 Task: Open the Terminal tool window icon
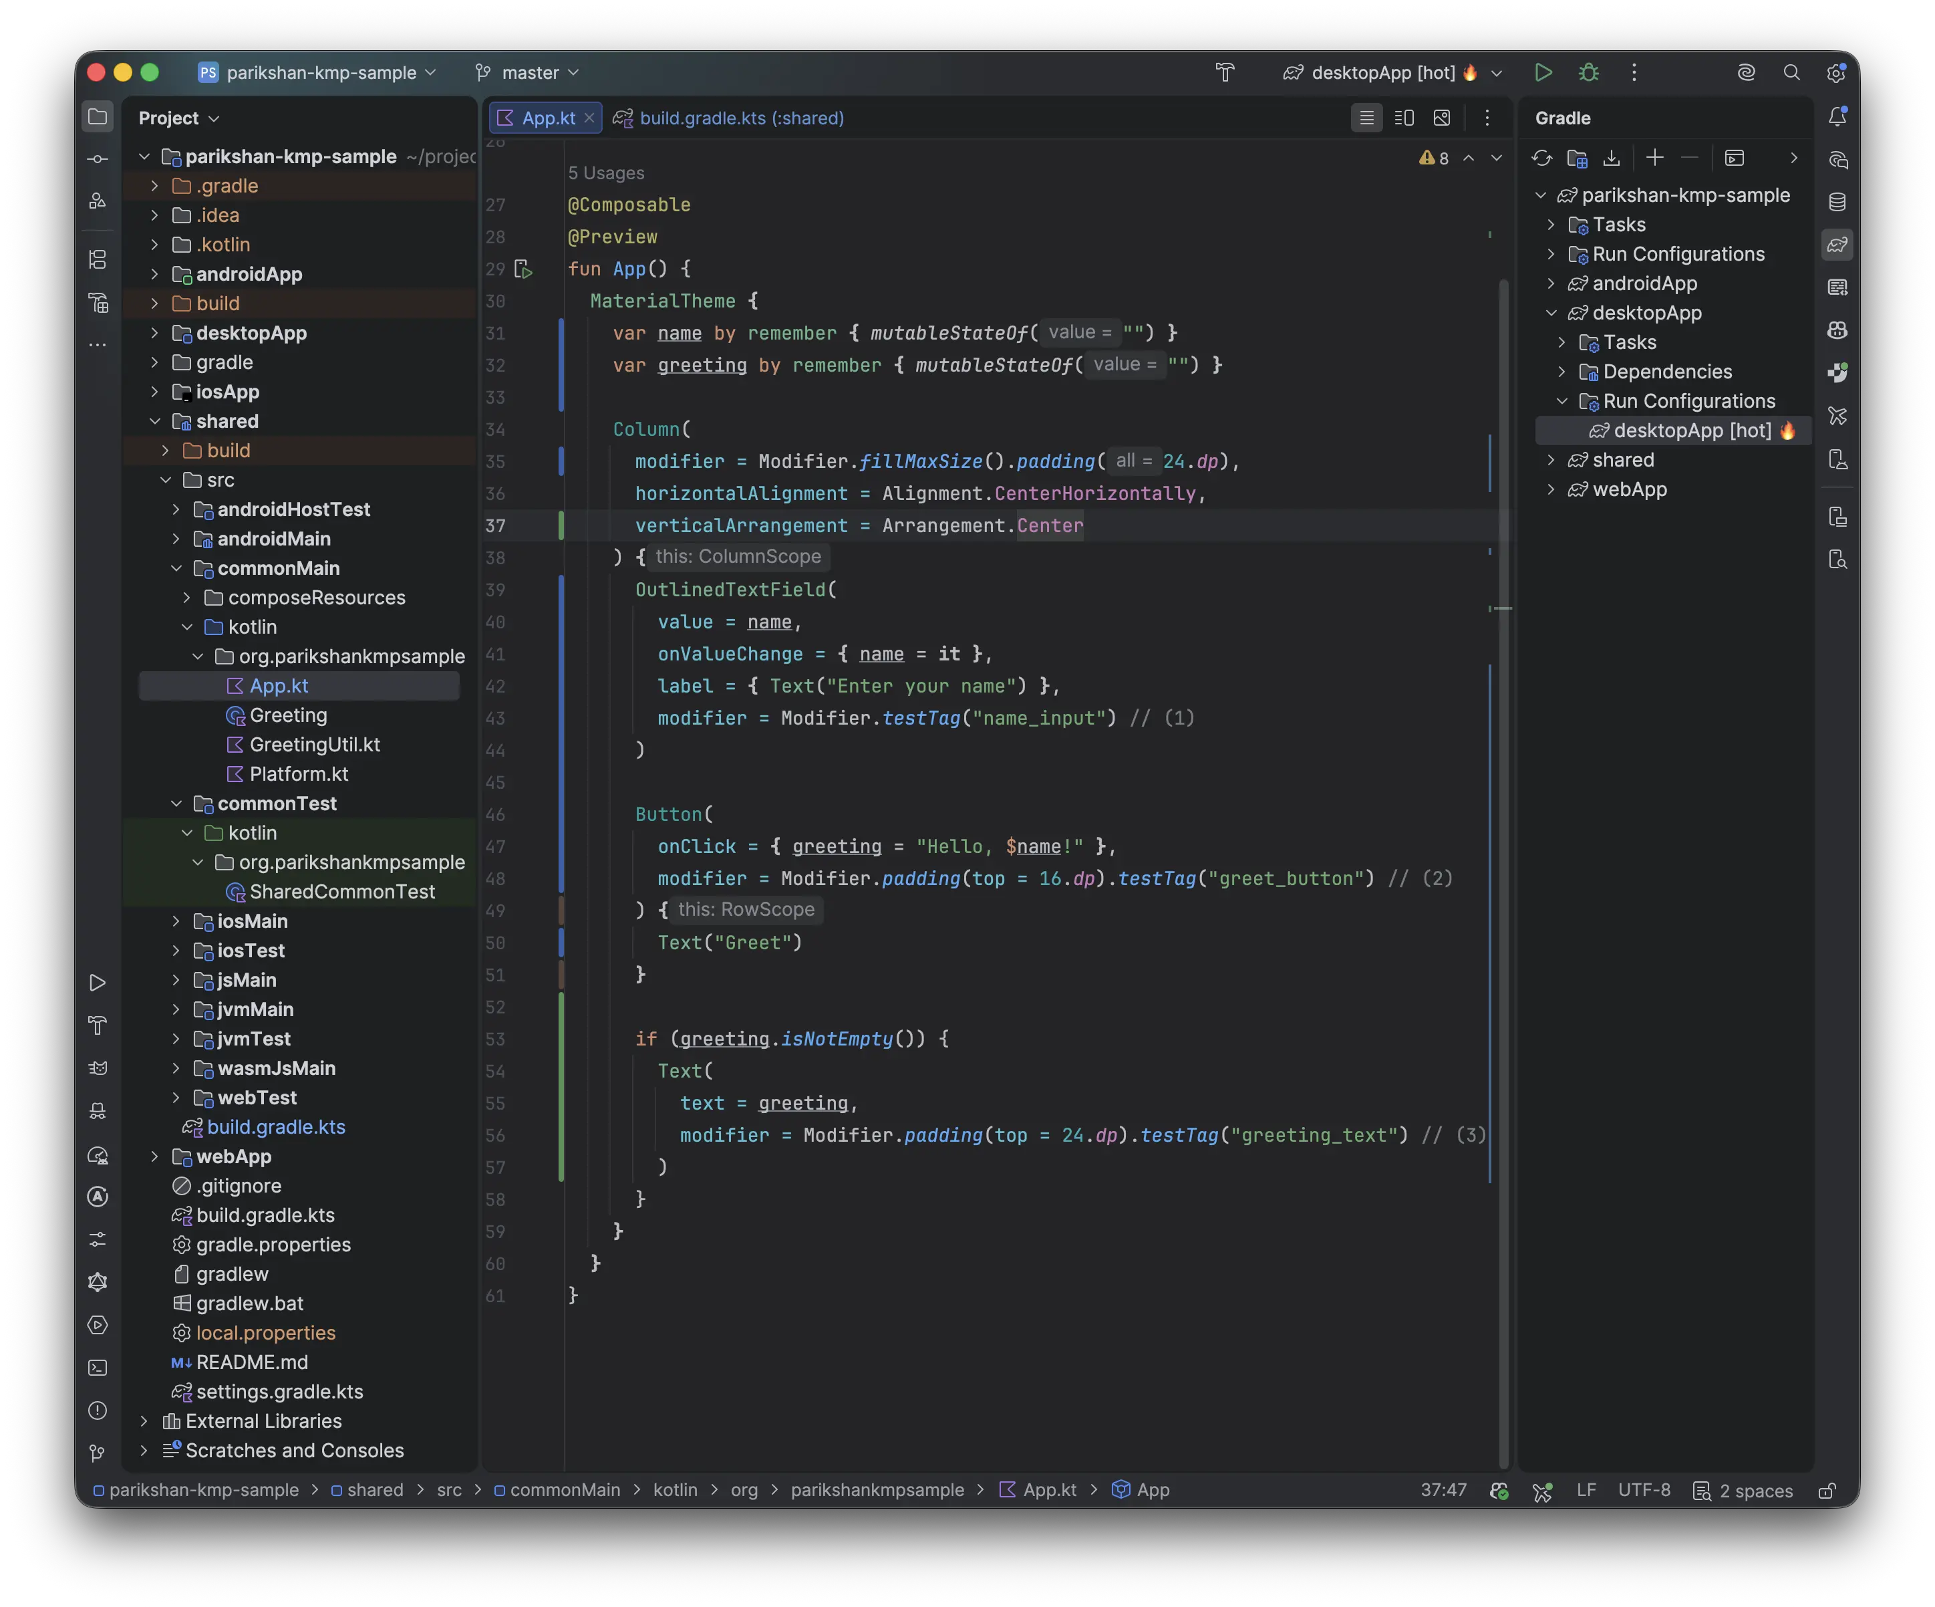tap(98, 1367)
